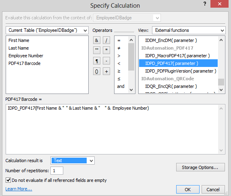Close the Specify Calculation dialog
The image size is (231, 196).
(219, 4)
